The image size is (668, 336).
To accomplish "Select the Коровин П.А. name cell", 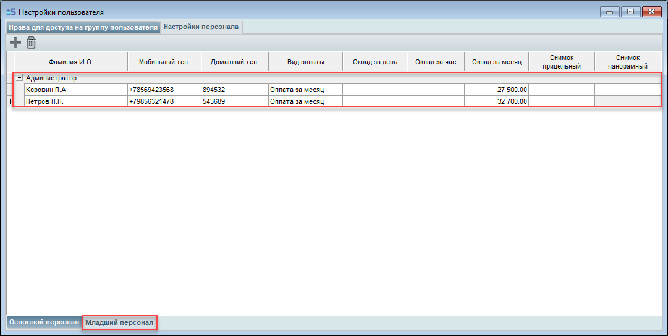I will 75,90.
